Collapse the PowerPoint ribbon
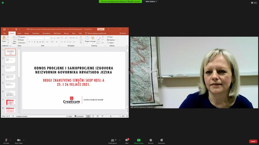This screenshot has height=145, width=259. click(x=127, y=46)
